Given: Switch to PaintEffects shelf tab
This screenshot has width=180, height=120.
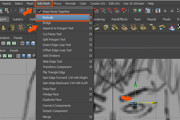Looking at the screenshot, I should click(x=119, y=19).
